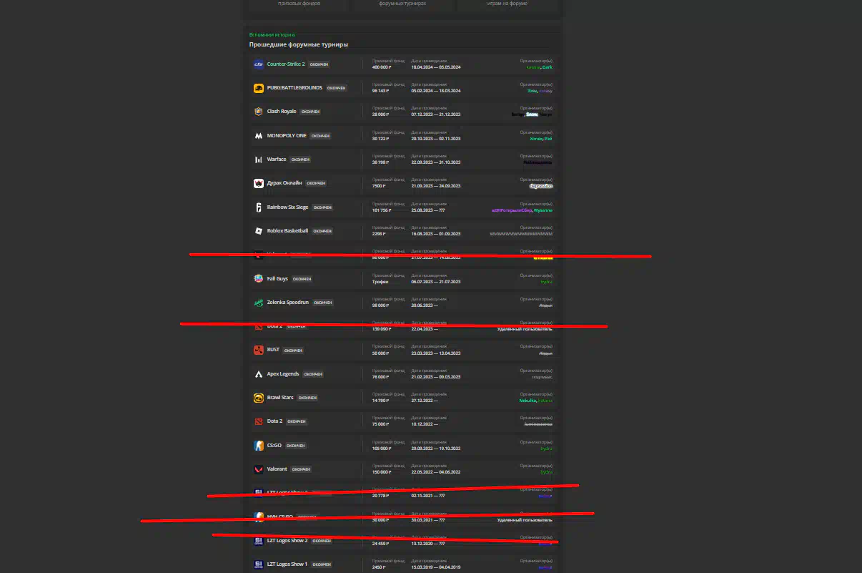Open the Clash Royale tournament
Screen dimensions: 862x573
(x=282, y=112)
